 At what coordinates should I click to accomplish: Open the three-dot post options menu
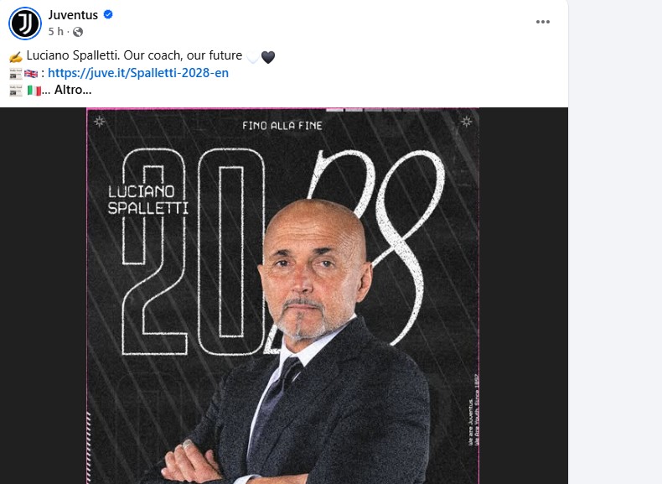[x=543, y=23]
